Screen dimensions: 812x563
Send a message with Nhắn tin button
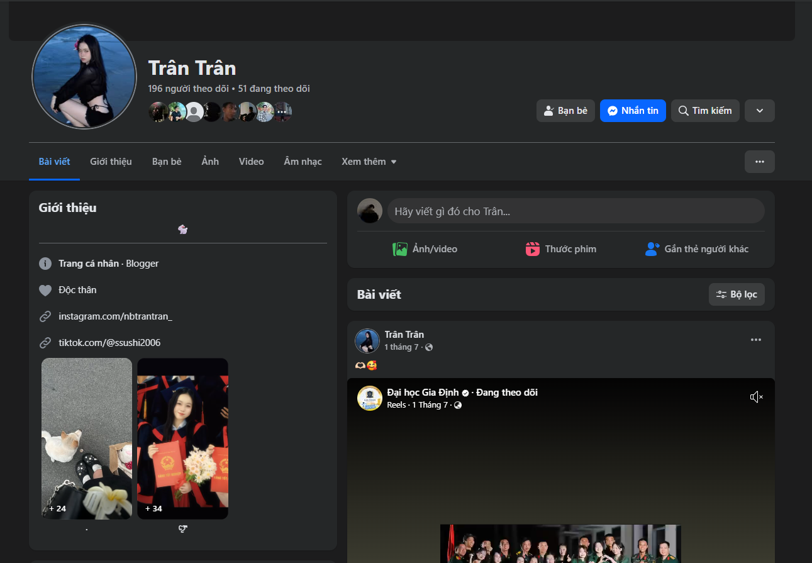[x=633, y=111]
